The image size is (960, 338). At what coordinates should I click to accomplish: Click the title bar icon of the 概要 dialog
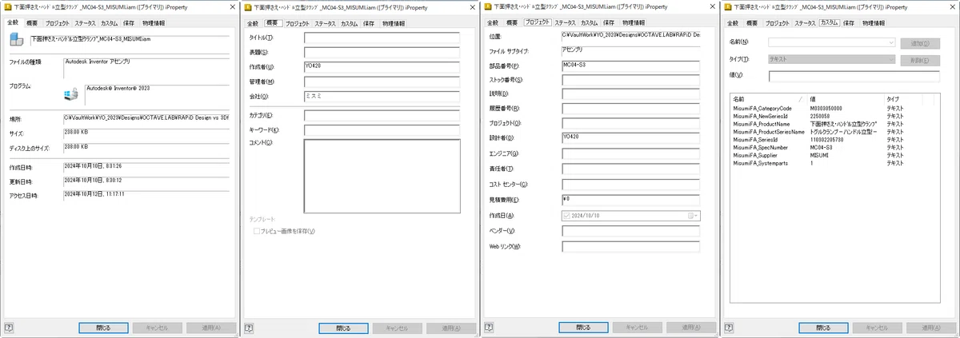pyautogui.click(x=247, y=6)
